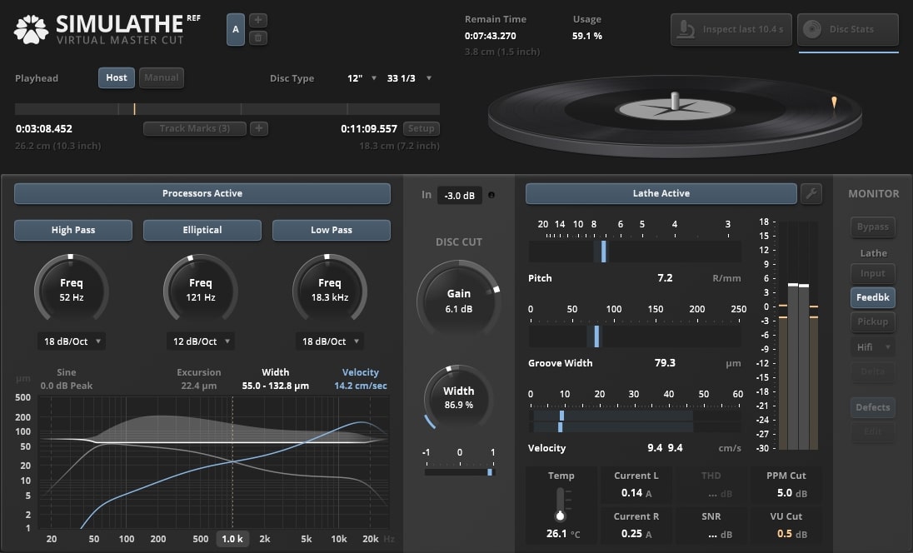Image resolution: width=913 pixels, height=553 pixels.
Task: Toggle the High Pass processor
Action: (72, 230)
